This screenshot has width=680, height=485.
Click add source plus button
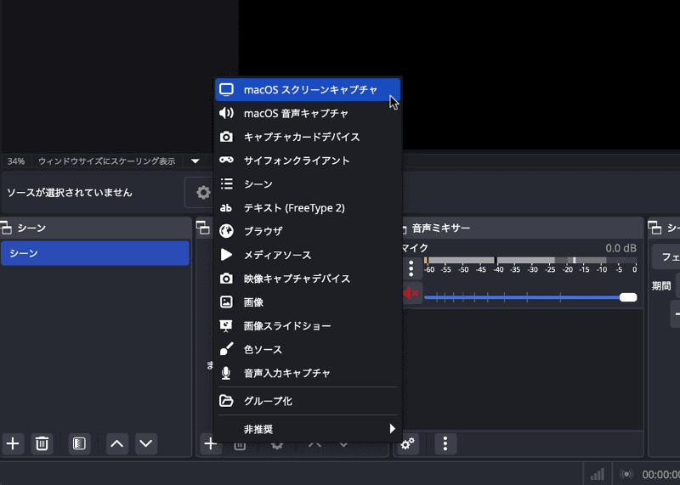[210, 443]
